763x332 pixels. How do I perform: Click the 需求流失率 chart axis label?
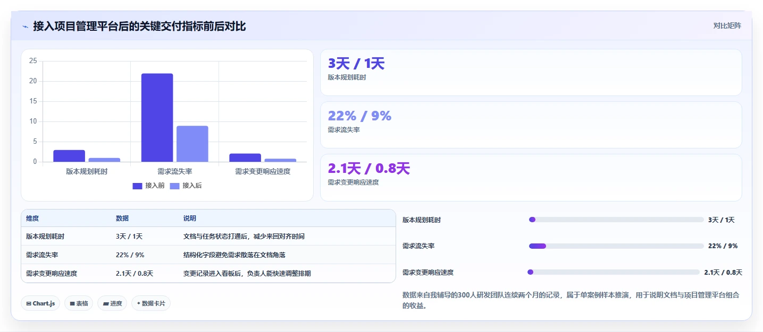[175, 171]
